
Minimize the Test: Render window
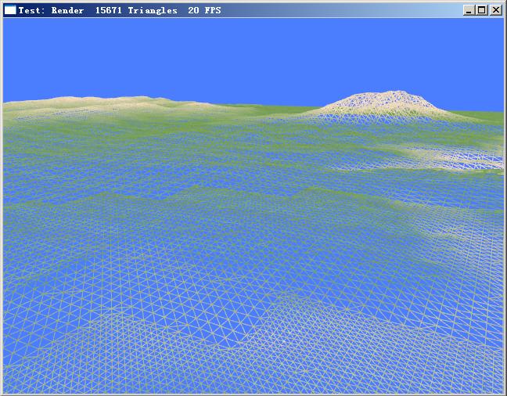(469, 10)
